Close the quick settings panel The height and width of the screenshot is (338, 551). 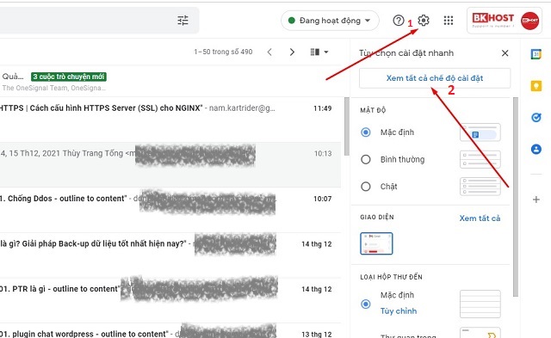coord(505,53)
